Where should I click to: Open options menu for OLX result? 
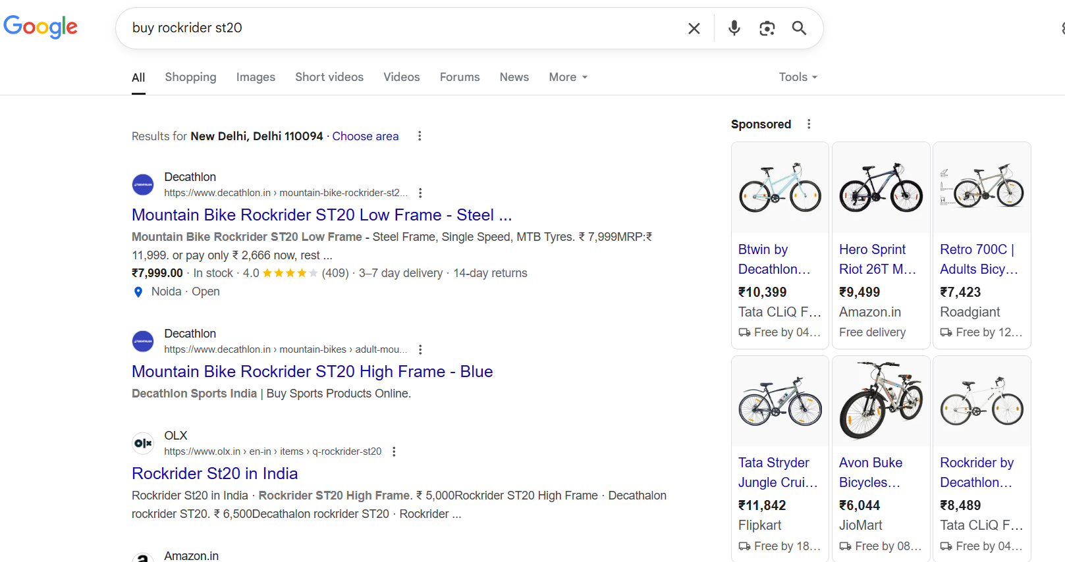point(394,451)
